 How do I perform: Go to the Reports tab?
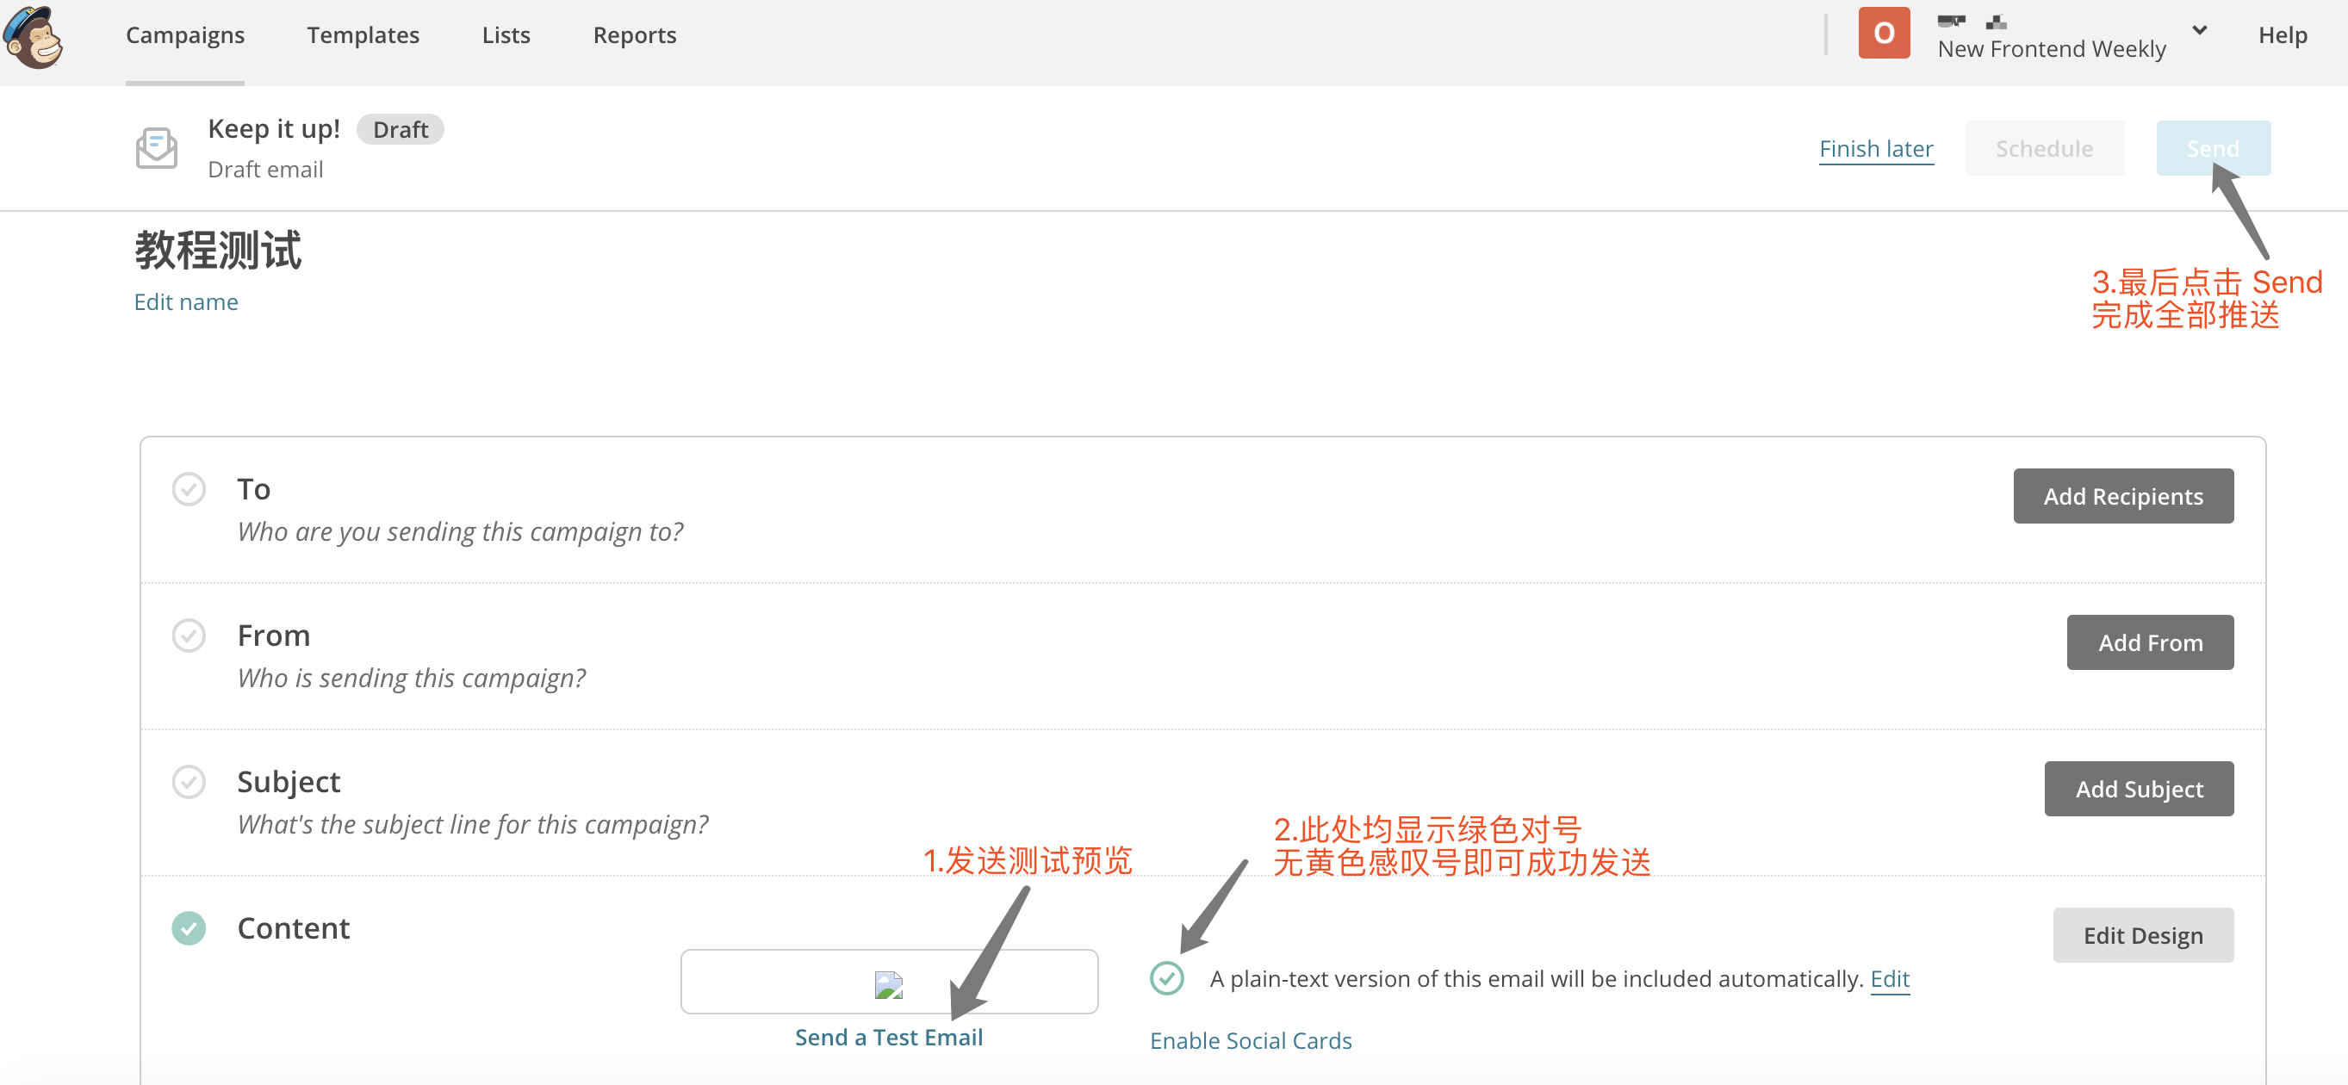tap(635, 34)
